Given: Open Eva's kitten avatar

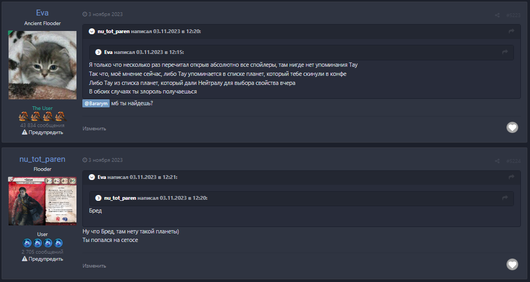Looking at the screenshot, I should pyautogui.click(x=43, y=65).
